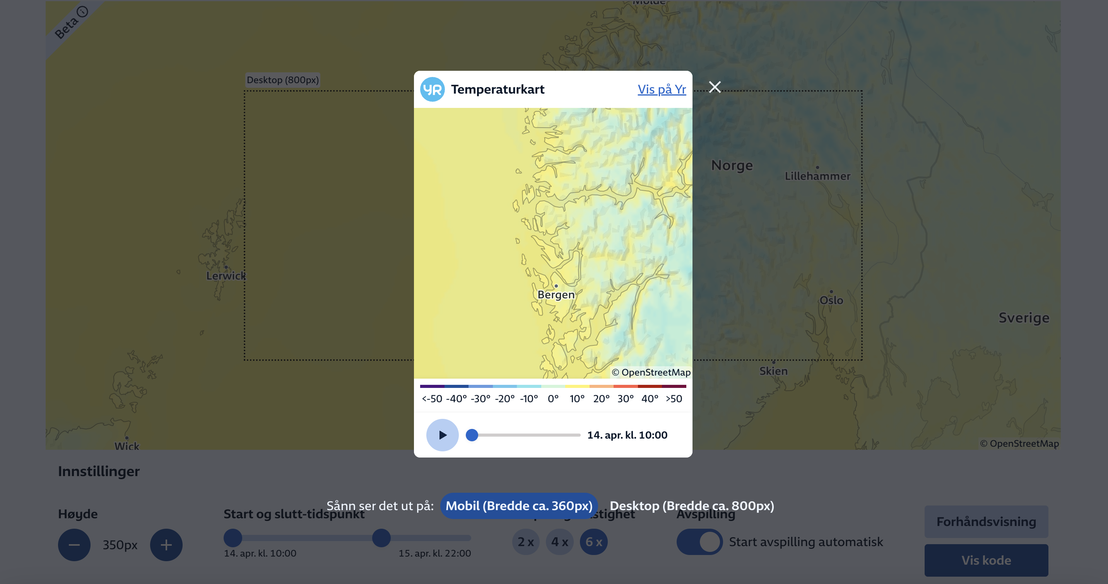Click the Sverige label on the map
The width and height of the screenshot is (1108, 584).
click(x=1024, y=318)
